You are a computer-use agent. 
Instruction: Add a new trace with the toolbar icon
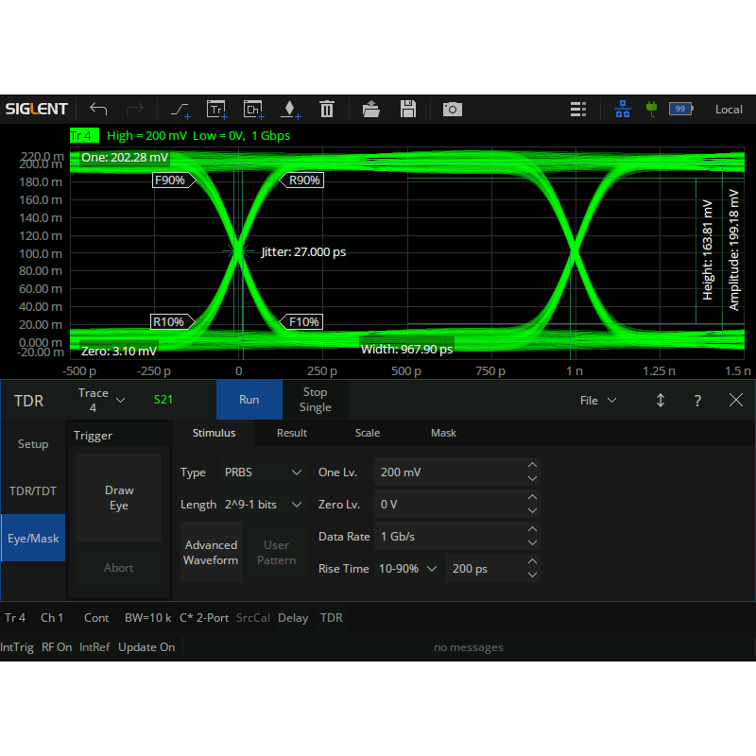(217, 109)
